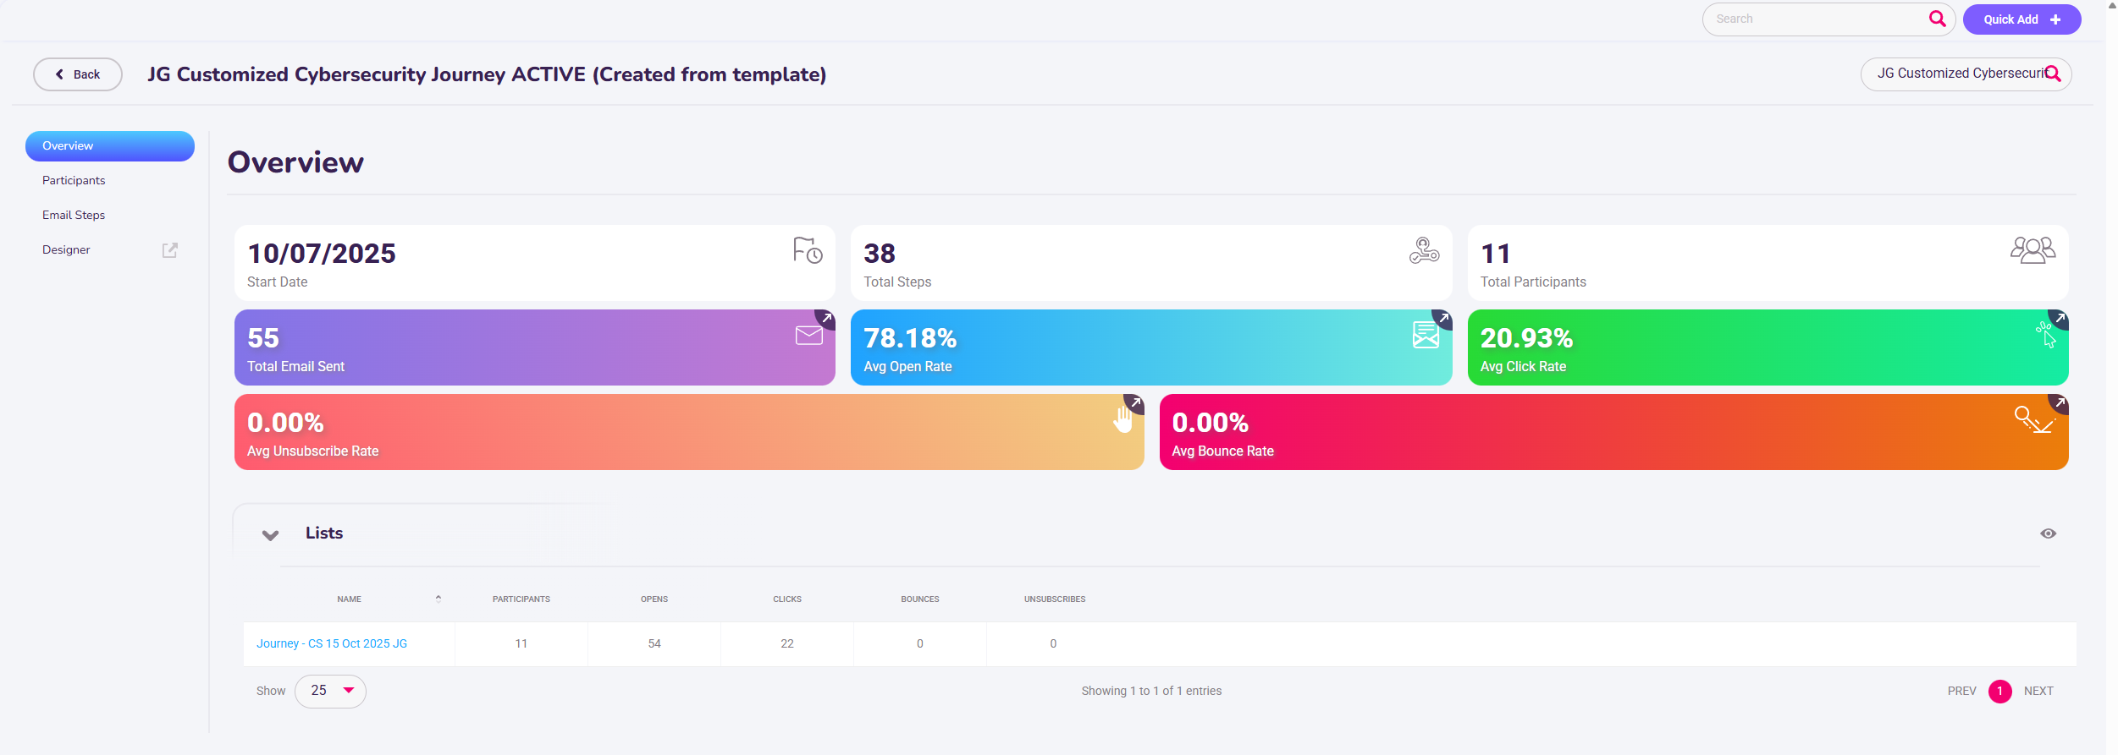Toggle Lists visibility eye icon
The width and height of the screenshot is (2118, 755).
tap(2048, 533)
